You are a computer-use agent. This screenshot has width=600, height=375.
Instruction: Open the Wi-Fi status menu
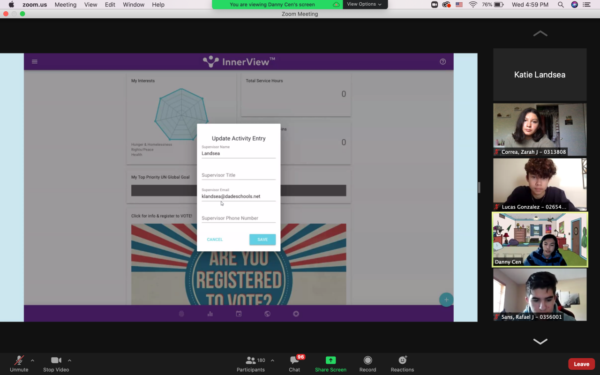[x=473, y=5]
